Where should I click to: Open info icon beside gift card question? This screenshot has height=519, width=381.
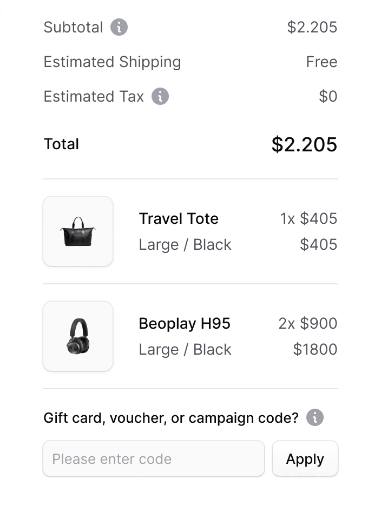[315, 417]
